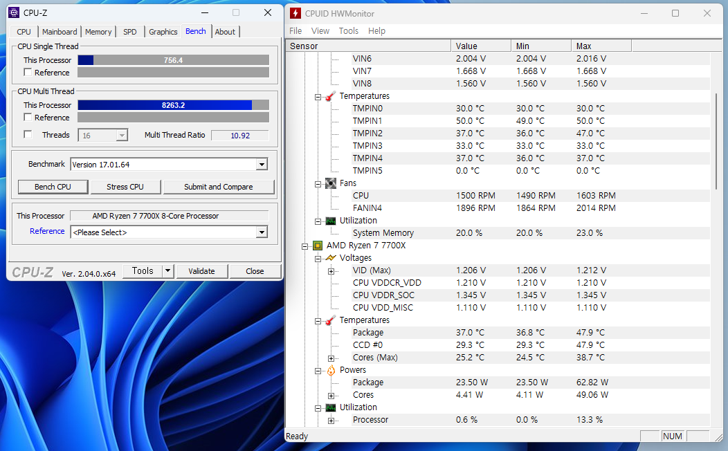Switch to the Memory tab

click(x=98, y=32)
